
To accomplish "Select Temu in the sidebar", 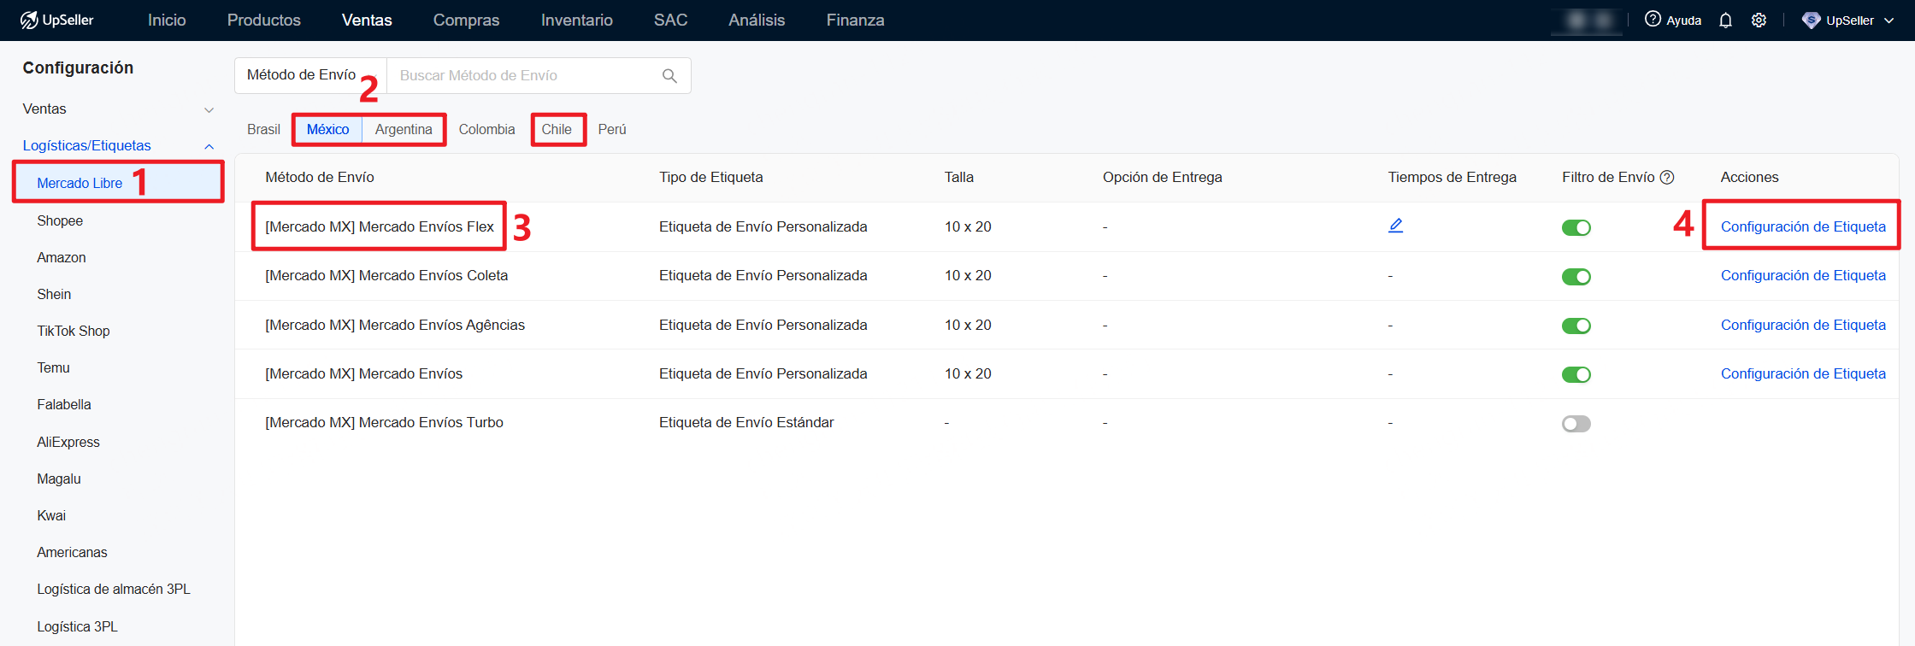I will coord(53,367).
